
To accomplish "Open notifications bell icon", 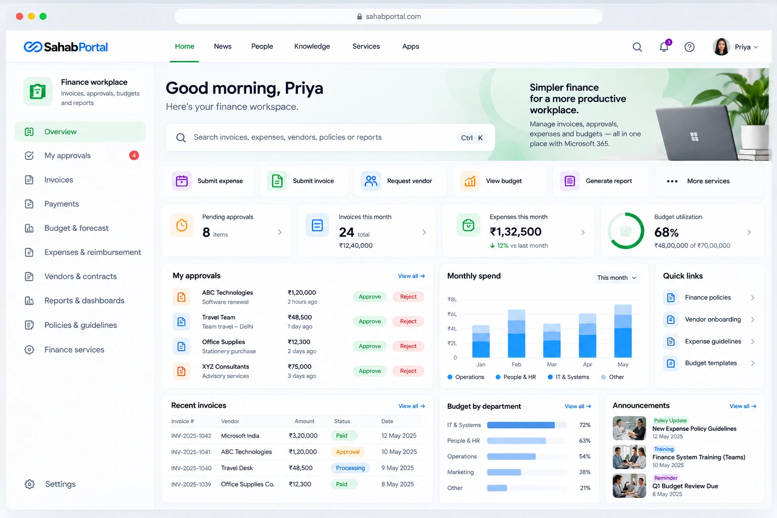I will [x=664, y=47].
